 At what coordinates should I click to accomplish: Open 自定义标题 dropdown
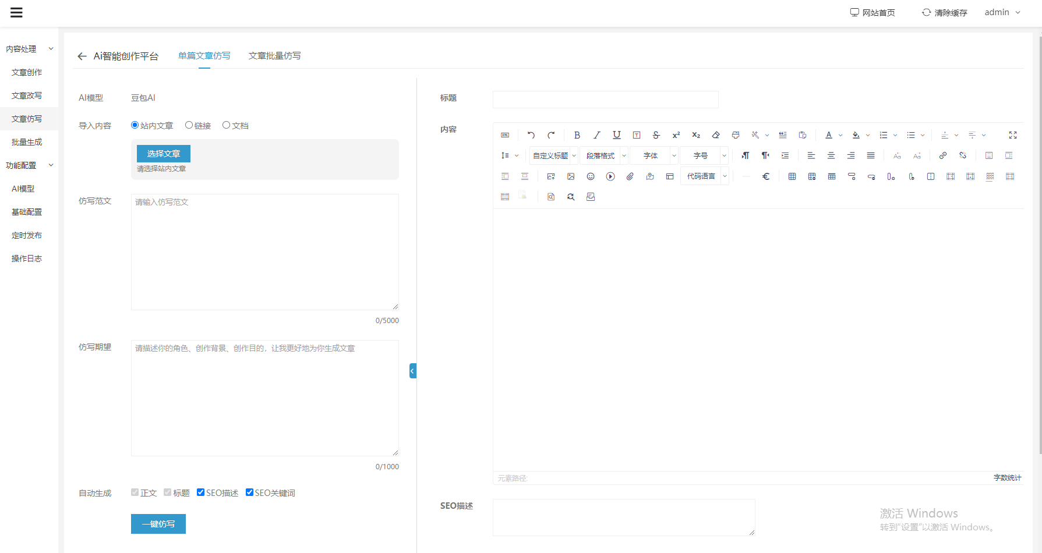(554, 155)
